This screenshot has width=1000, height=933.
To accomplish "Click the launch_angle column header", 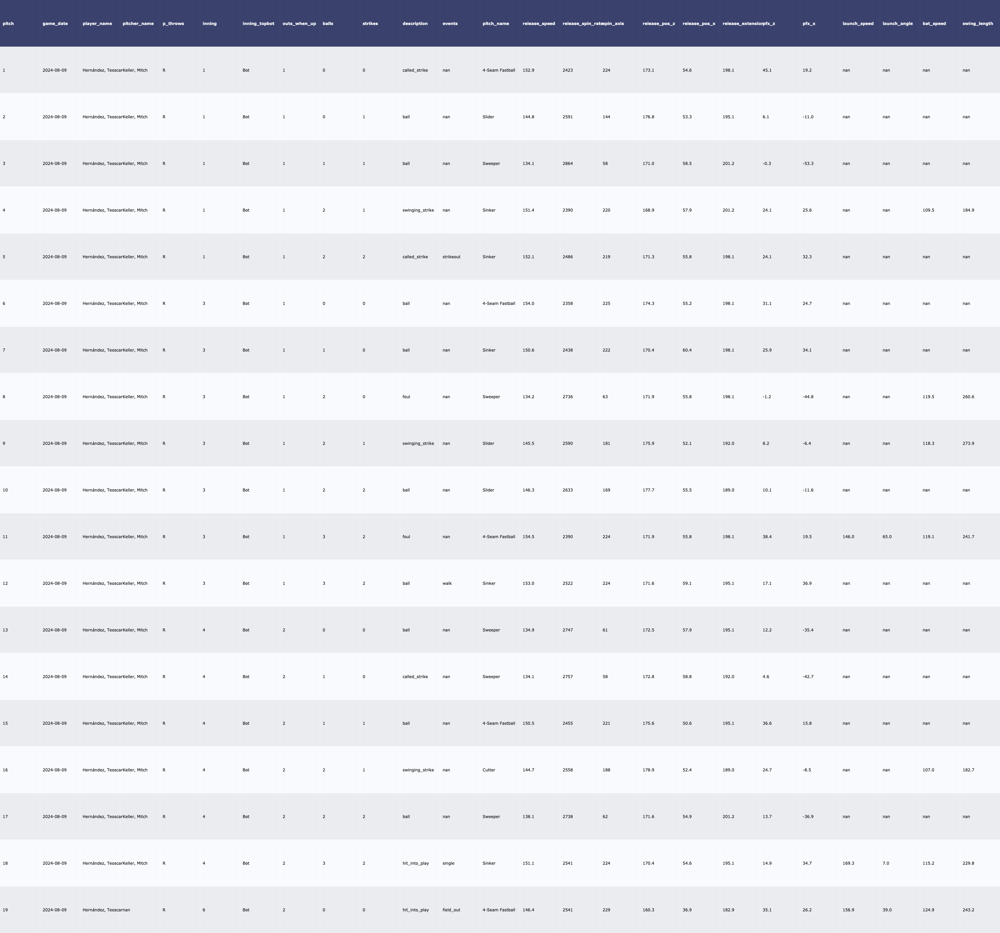I will (x=897, y=24).
